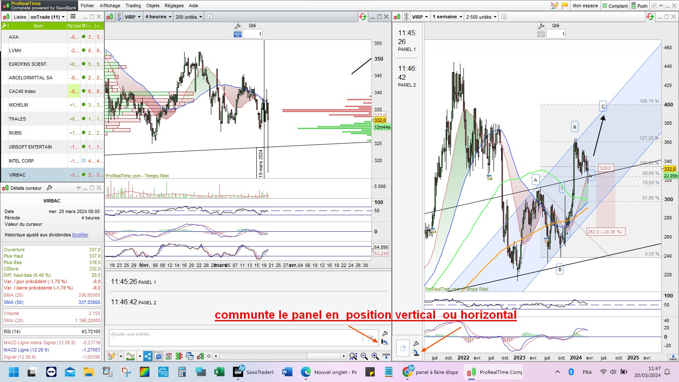Click the yellow flag icon in top bar
The image size is (679, 382).
(565, 6)
